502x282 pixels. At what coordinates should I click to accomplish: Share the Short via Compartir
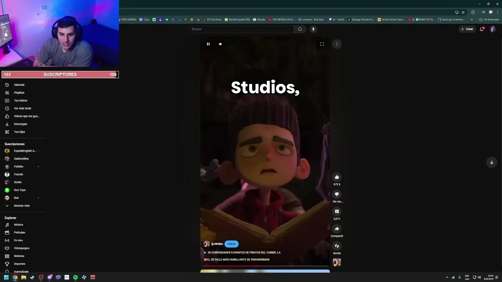337,229
